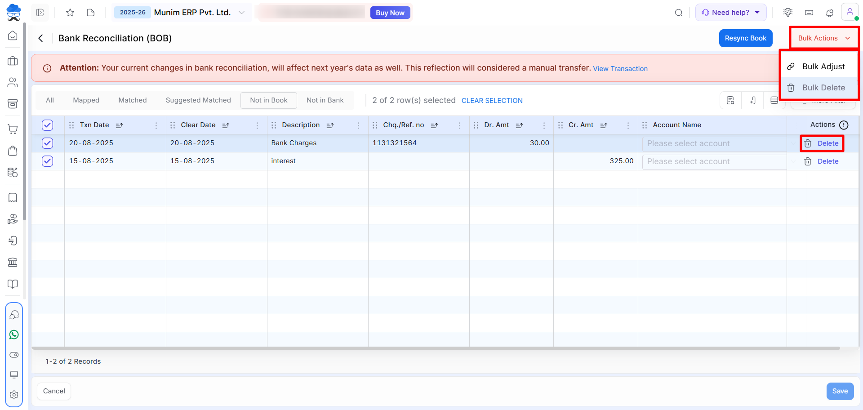Viewport: 863px width, 410px height.
Task: Click the search magnifier icon in header
Action: tap(679, 13)
